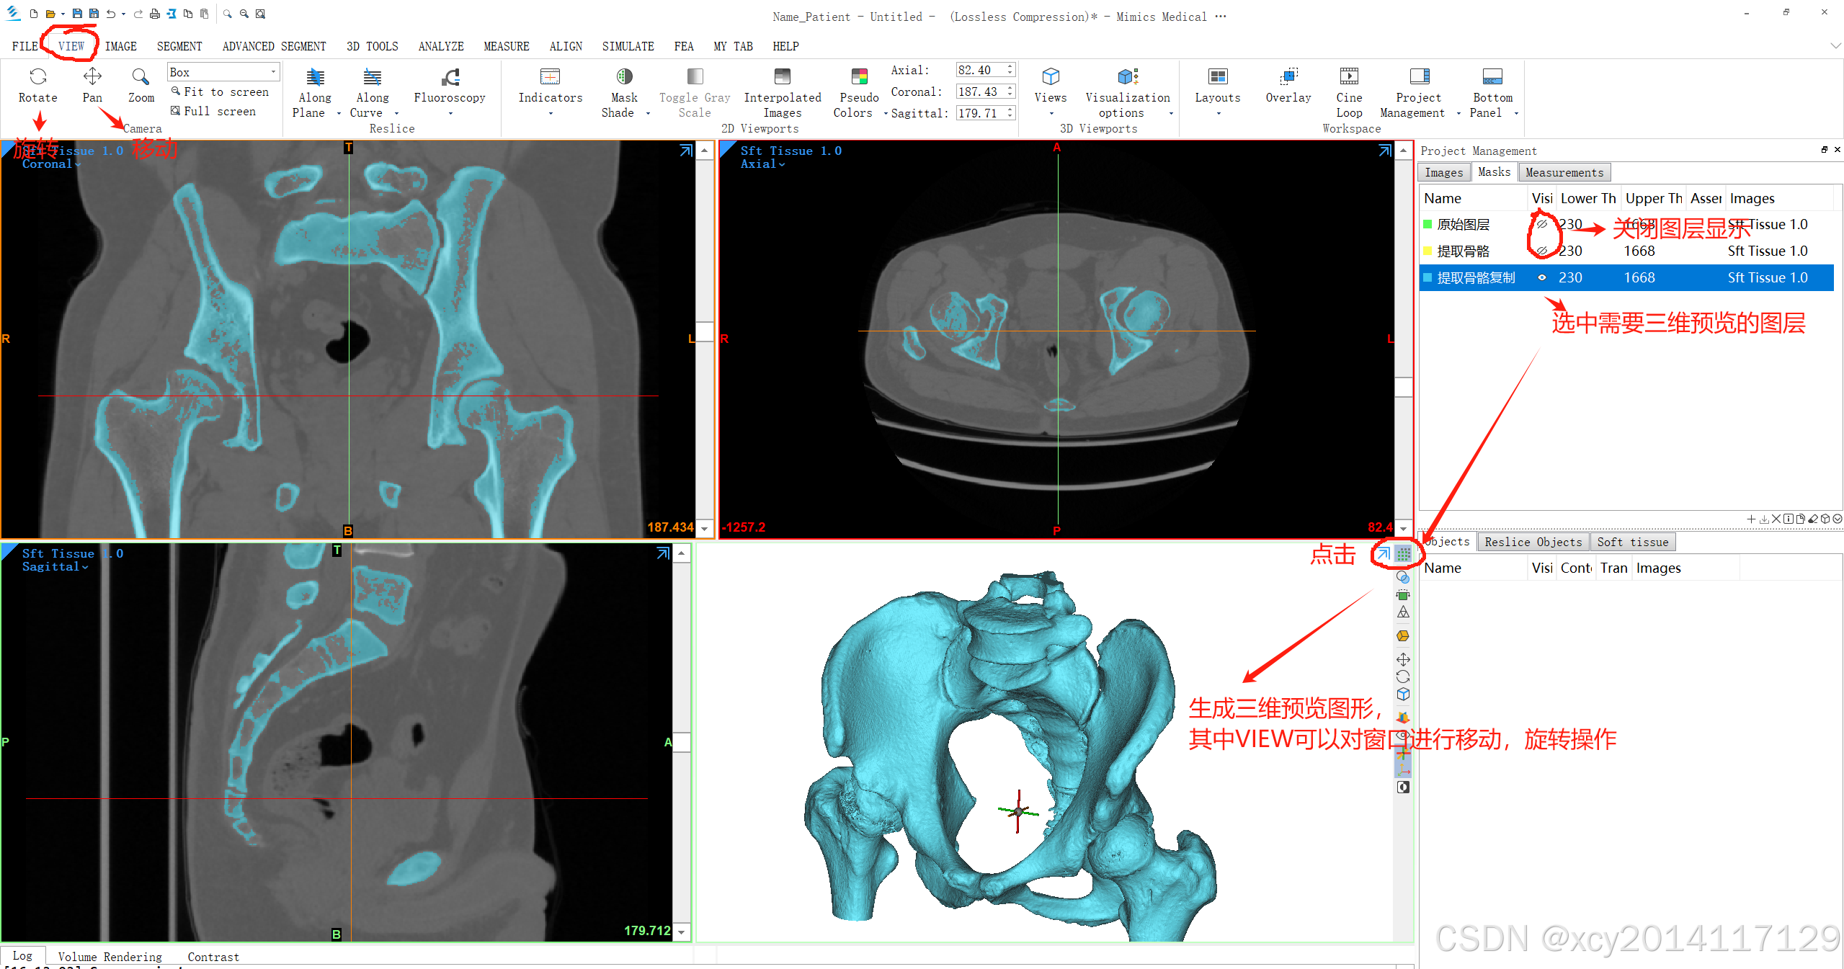Maximize the Coronal viewport
Viewport: 1844px width, 969px height.
tap(686, 150)
